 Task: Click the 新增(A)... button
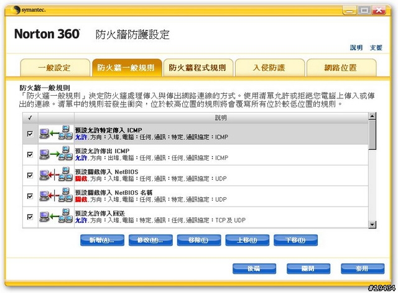tap(102, 240)
